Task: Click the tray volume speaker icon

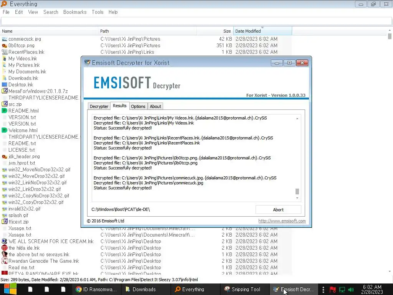Action: point(351,290)
